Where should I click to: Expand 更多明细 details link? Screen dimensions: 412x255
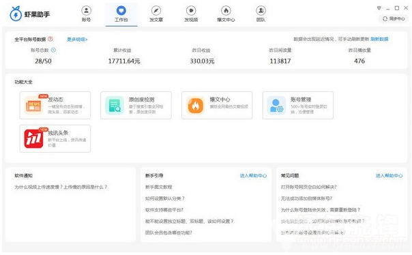tap(77, 40)
